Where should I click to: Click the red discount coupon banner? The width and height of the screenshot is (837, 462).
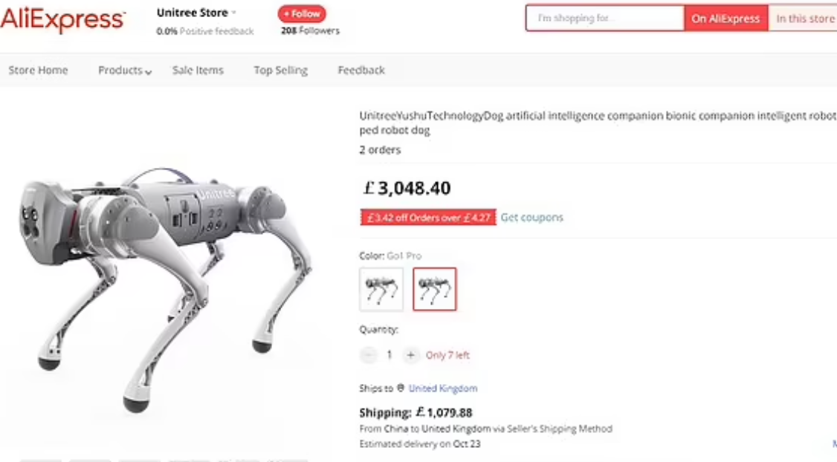428,217
